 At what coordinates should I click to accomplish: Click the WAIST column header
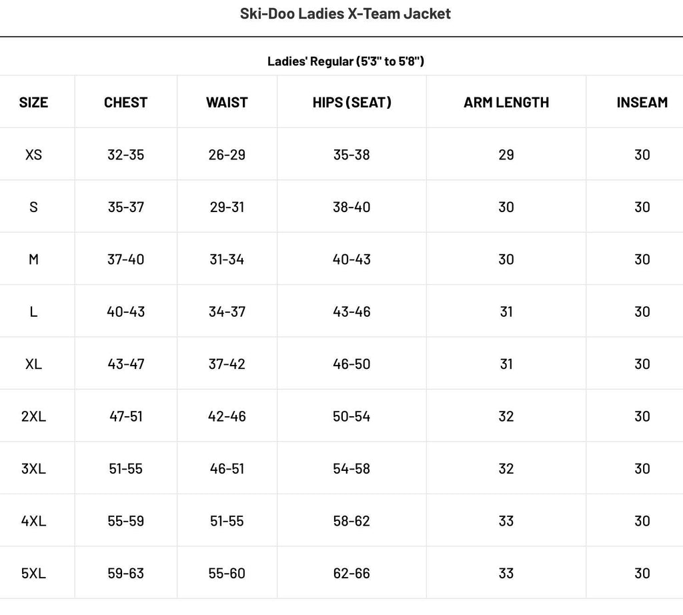[x=227, y=102]
